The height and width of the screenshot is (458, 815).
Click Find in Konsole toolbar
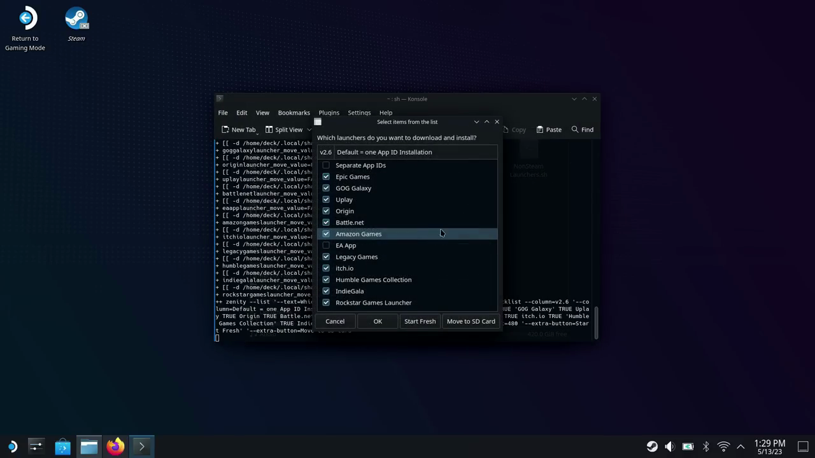pyautogui.click(x=582, y=130)
